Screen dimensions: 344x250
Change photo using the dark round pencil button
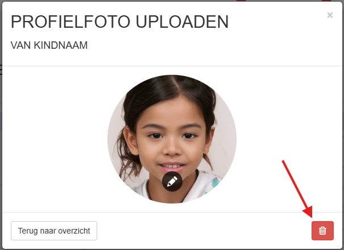click(x=172, y=181)
